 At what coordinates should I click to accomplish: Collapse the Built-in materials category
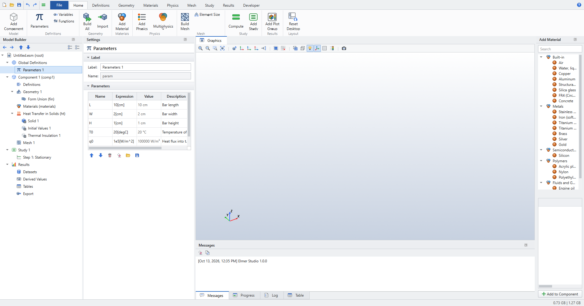pos(541,57)
